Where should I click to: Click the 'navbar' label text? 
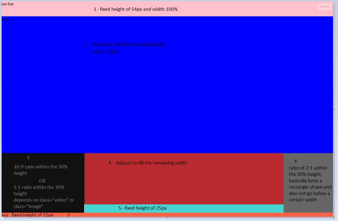[x=8, y=4]
